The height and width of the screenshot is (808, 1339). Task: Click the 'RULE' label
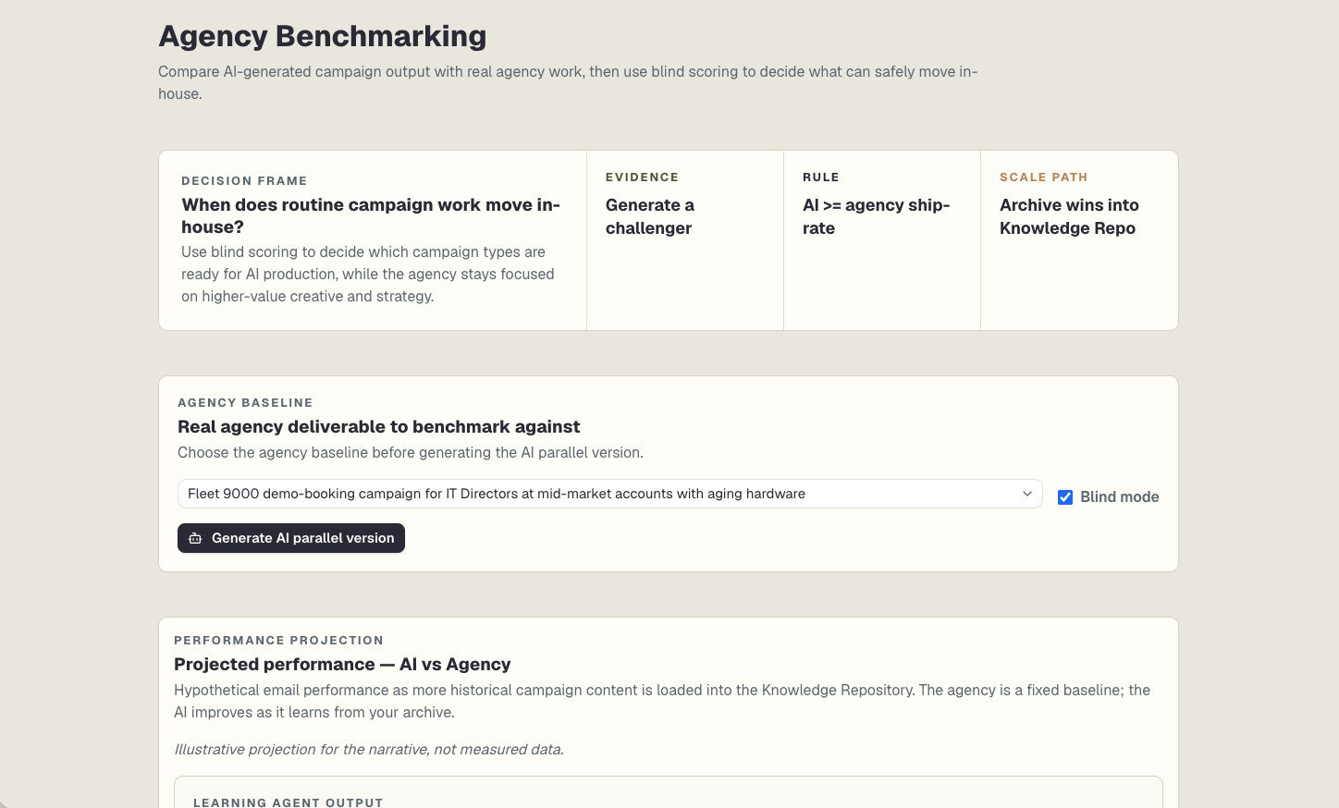(x=821, y=178)
